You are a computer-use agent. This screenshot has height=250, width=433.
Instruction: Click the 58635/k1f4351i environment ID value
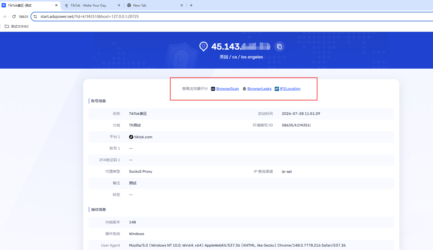point(296,125)
